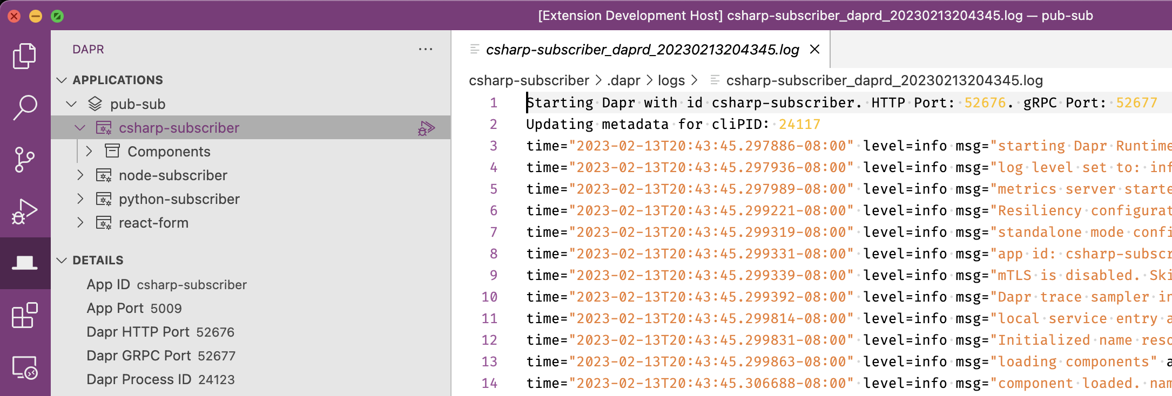Image resolution: width=1172 pixels, height=396 pixels.
Task: Open the Source Control view
Action: [25, 159]
